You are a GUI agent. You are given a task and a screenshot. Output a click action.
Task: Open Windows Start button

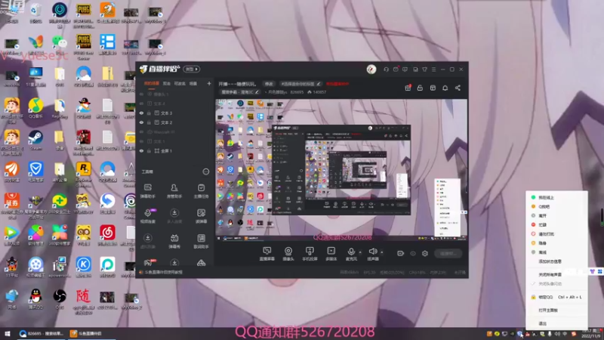click(x=8, y=333)
